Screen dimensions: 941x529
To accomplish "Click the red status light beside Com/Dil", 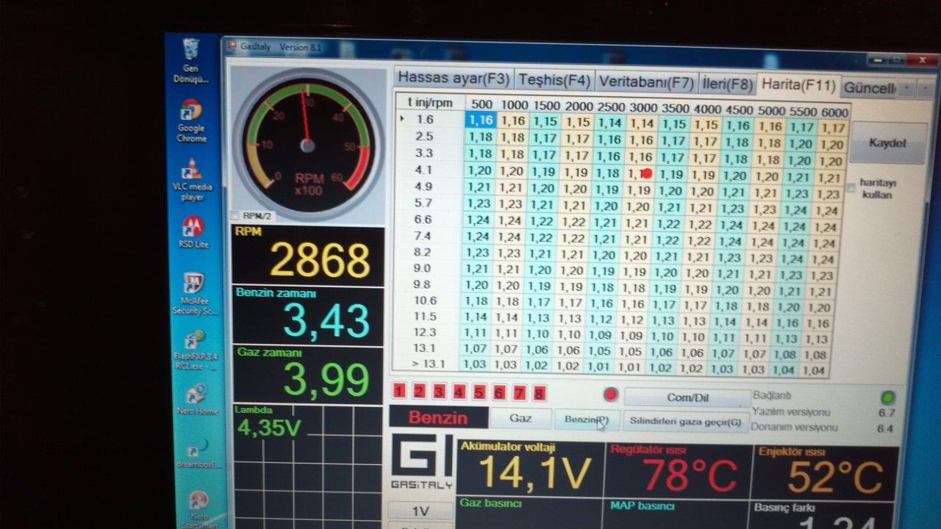I will tap(610, 395).
